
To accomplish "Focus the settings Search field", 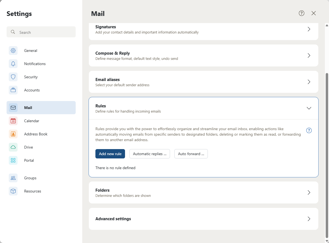I will coord(41,32).
